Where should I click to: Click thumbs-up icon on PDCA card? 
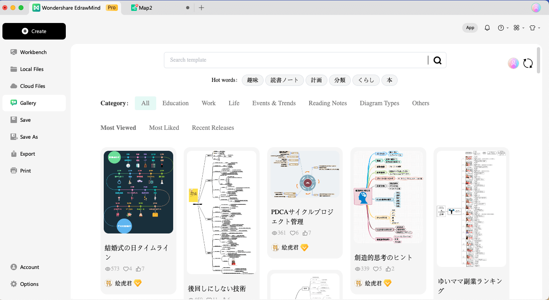[x=305, y=233]
